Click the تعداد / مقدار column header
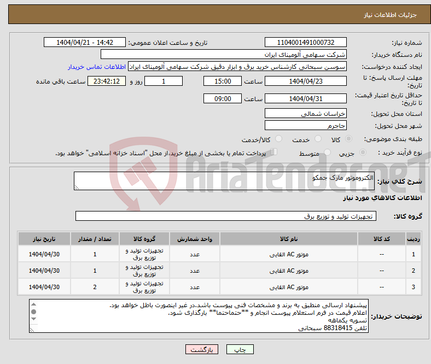 click(x=95, y=239)
